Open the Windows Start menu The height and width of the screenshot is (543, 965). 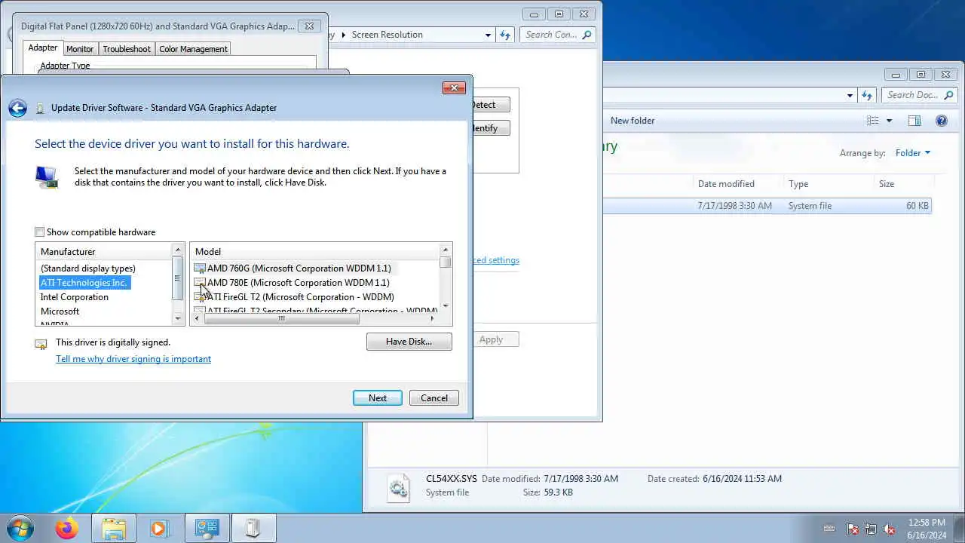tap(20, 528)
